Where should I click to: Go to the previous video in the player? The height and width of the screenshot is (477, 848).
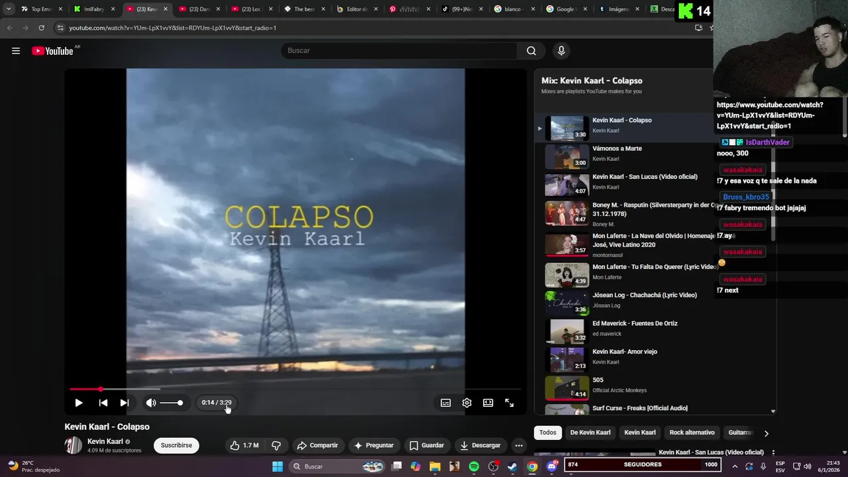[103, 403]
